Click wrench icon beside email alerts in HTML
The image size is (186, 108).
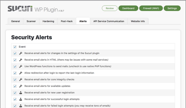point(21,60)
